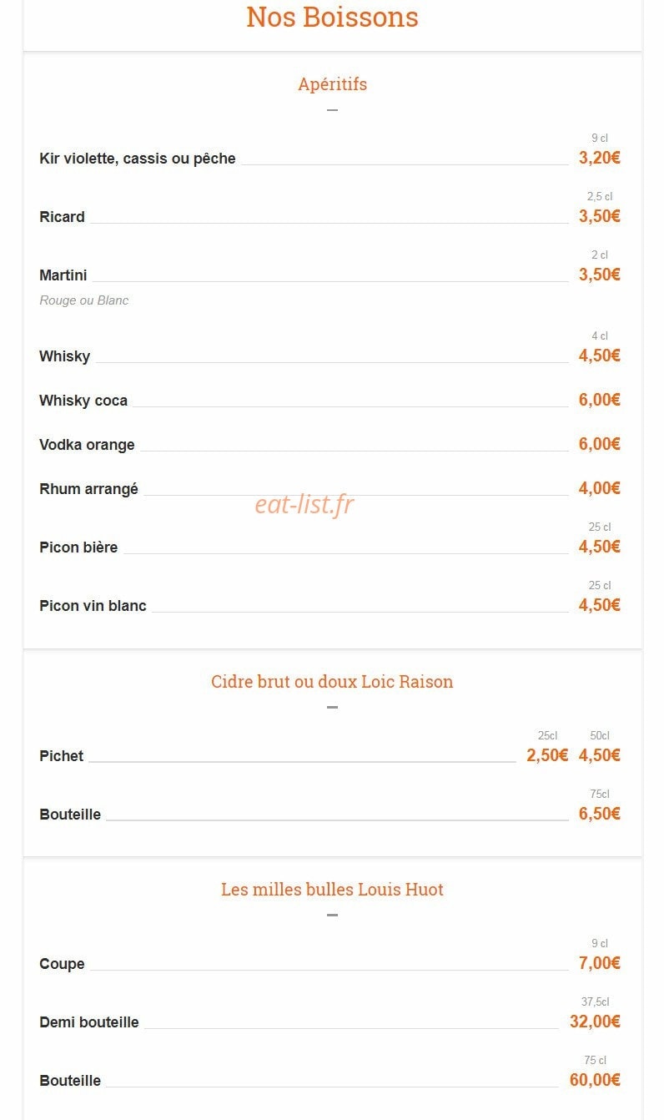Click the Pichet 50cl price 4,50€
Image resolution: width=664 pixels, height=1120 pixels.
600,755
